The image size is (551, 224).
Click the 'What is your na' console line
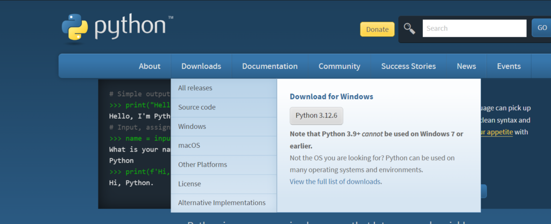140,149
